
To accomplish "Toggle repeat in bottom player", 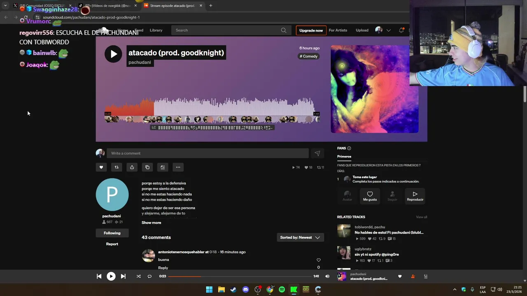I will [x=149, y=276].
